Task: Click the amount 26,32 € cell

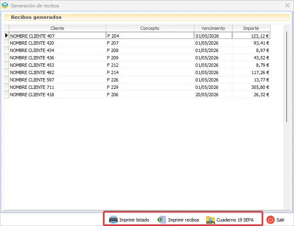Action: (x=251, y=95)
